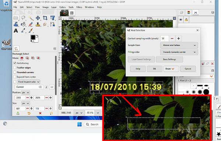Expand the Fixed Aspect ratio dropdown

(x=29, y=82)
